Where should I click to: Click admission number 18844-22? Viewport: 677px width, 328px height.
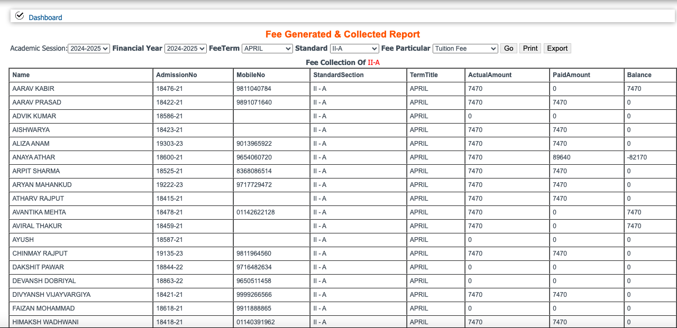169,267
